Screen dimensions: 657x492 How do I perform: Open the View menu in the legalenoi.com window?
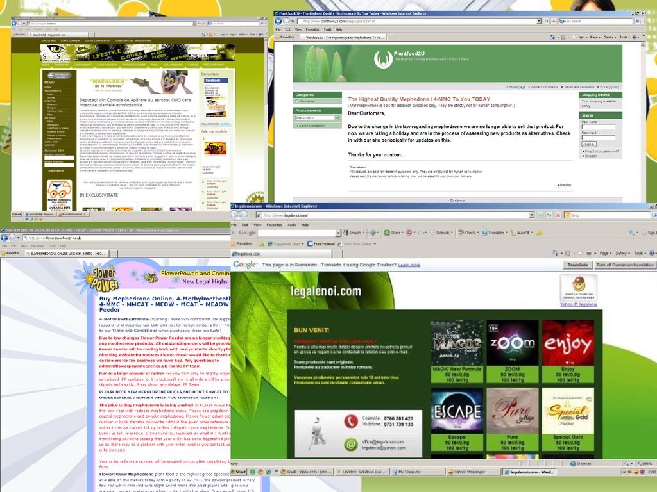coord(257,225)
